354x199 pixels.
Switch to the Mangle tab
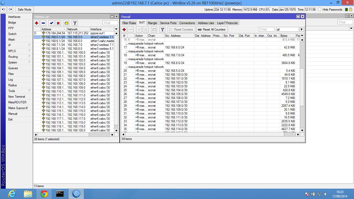152,23
